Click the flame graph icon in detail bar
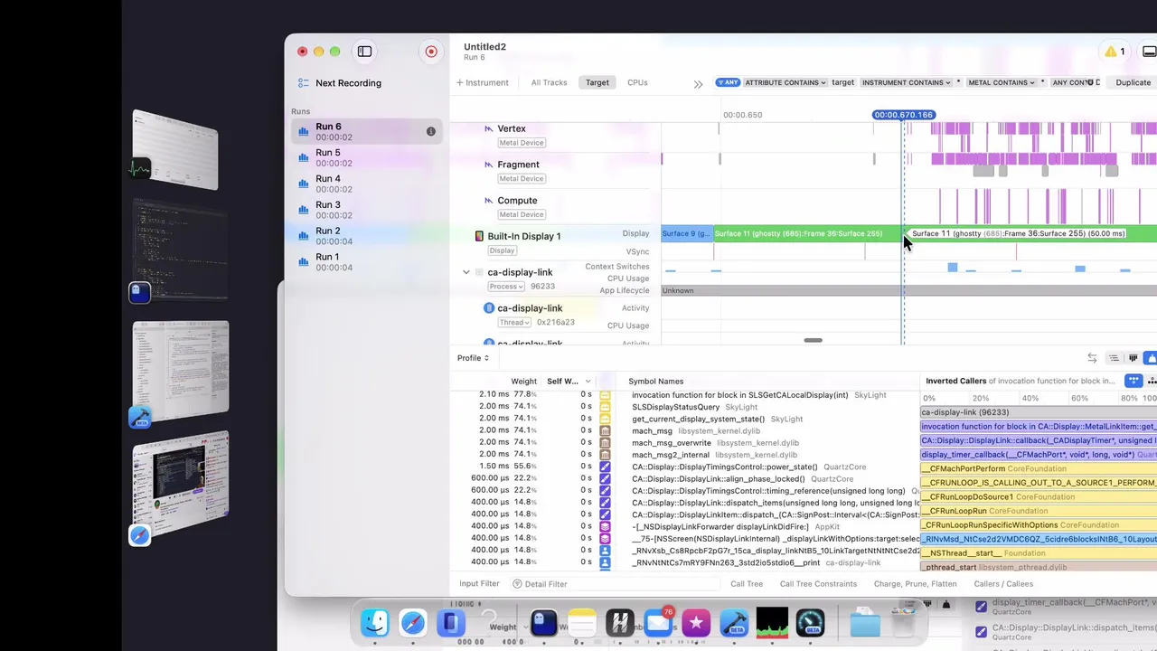 [1133, 359]
